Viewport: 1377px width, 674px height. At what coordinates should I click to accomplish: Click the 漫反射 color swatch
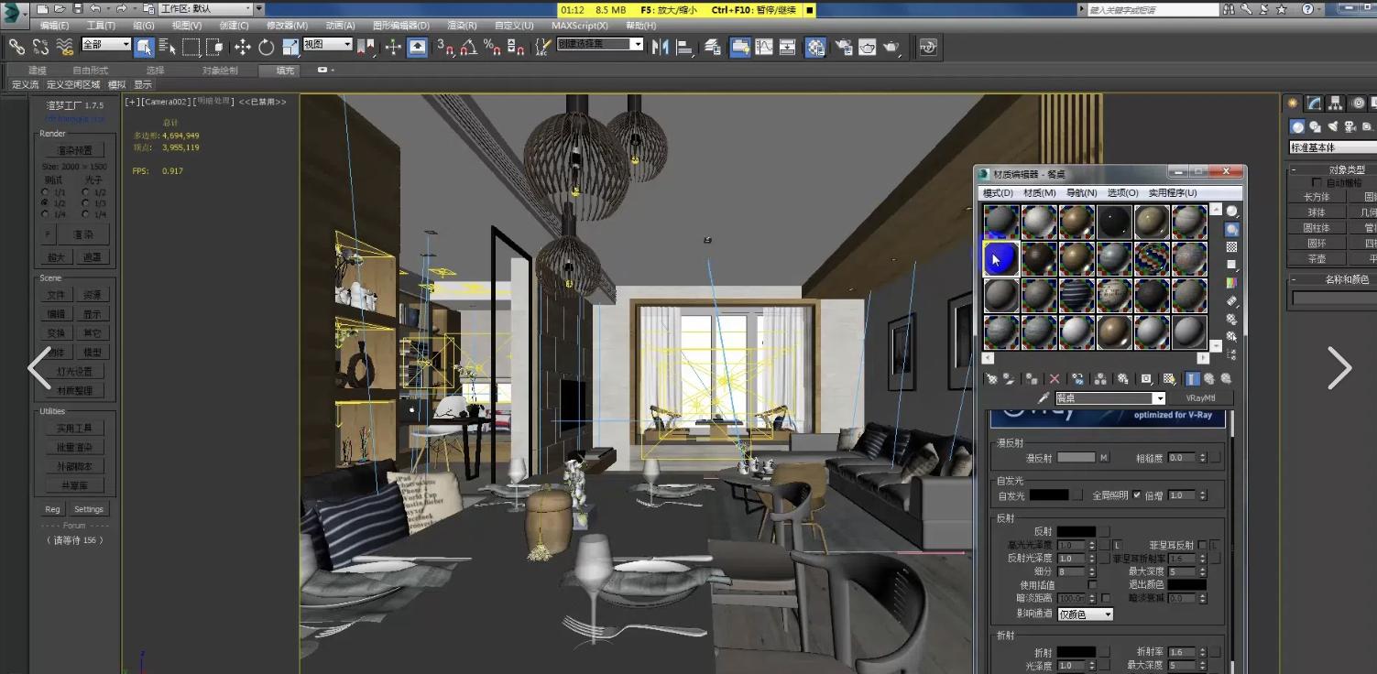click(x=1076, y=458)
